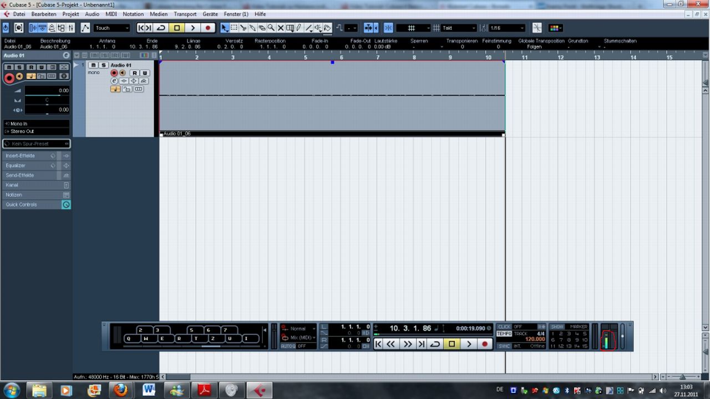The height and width of the screenshot is (399, 710).
Task: Open the color palette dropdown in toolbar
Action: (x=555, y=28)
